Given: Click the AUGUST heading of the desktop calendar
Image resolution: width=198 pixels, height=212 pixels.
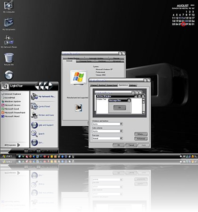Looking at the screenshot, I should pyautogui.click(x=183, y=6).
